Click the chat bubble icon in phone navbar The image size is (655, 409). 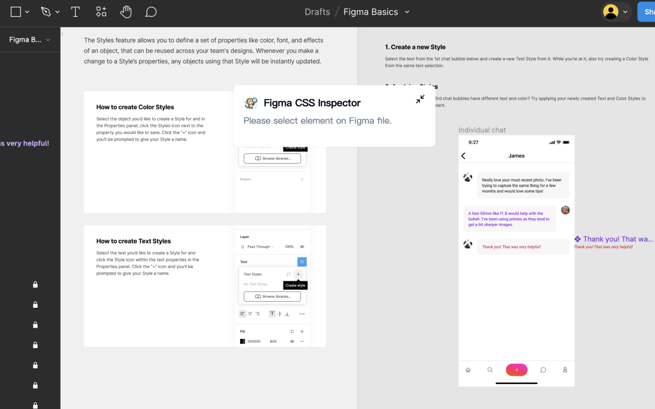coord(543,370)
